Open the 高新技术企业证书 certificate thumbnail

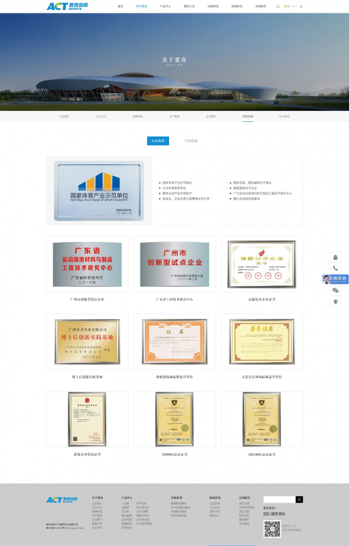pos(262,264)
